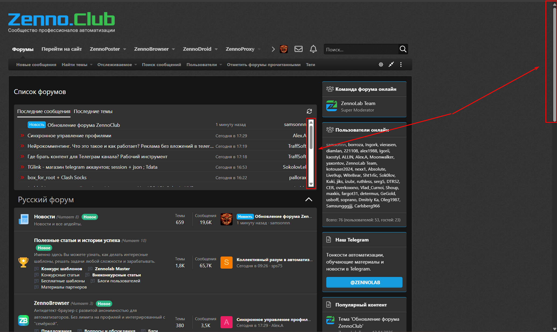Open the Zennolab Master subforum link
557x332 pixels.
pos(112,269)
